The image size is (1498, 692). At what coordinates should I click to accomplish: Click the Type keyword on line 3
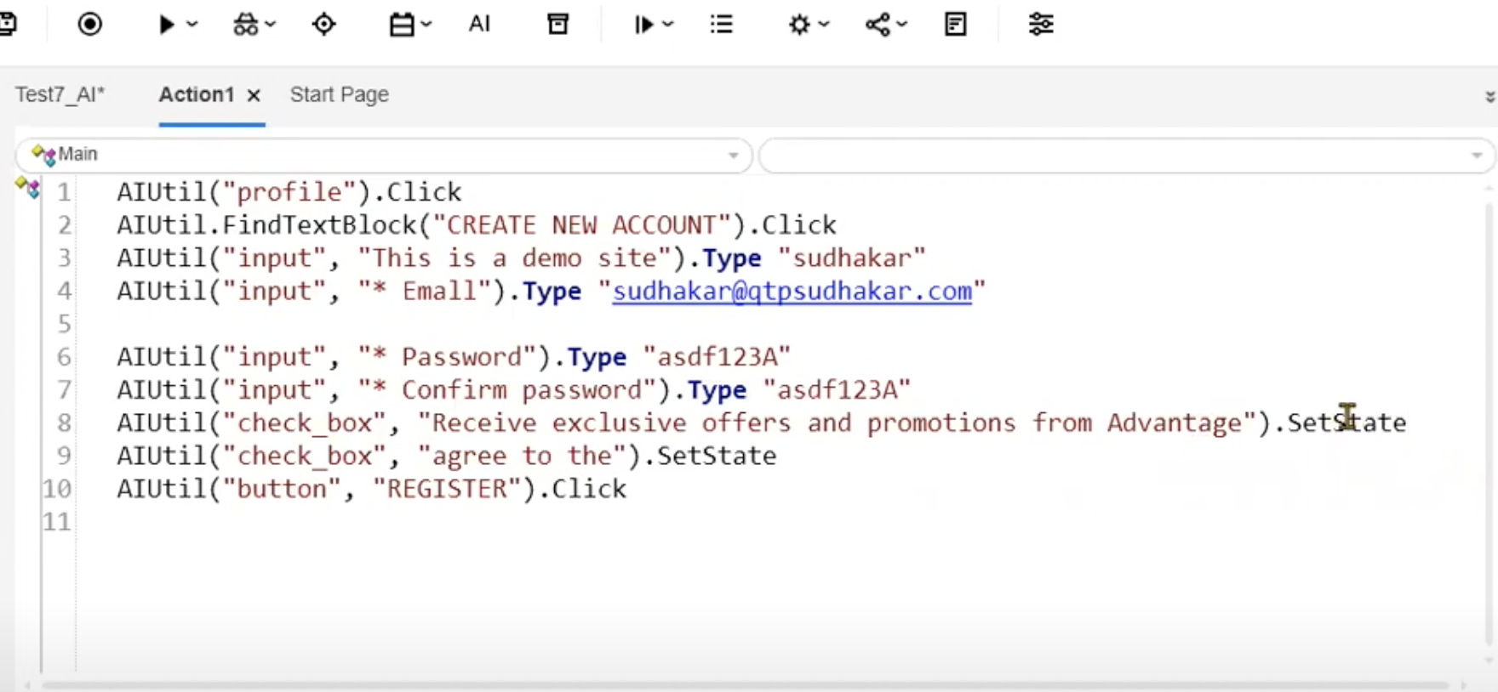pyautogui.click(x=732, y=258)
